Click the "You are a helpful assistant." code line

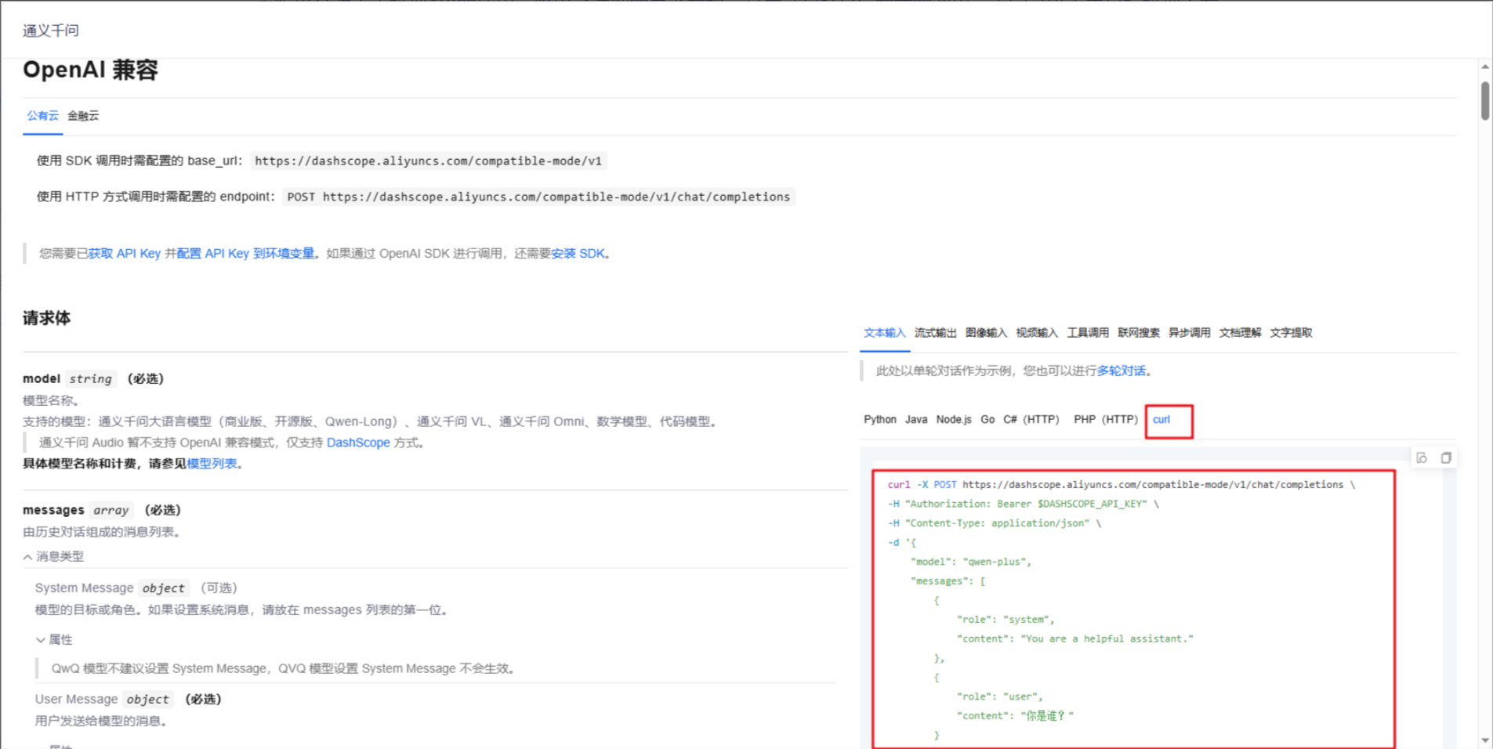click(x=1074, y=639)
